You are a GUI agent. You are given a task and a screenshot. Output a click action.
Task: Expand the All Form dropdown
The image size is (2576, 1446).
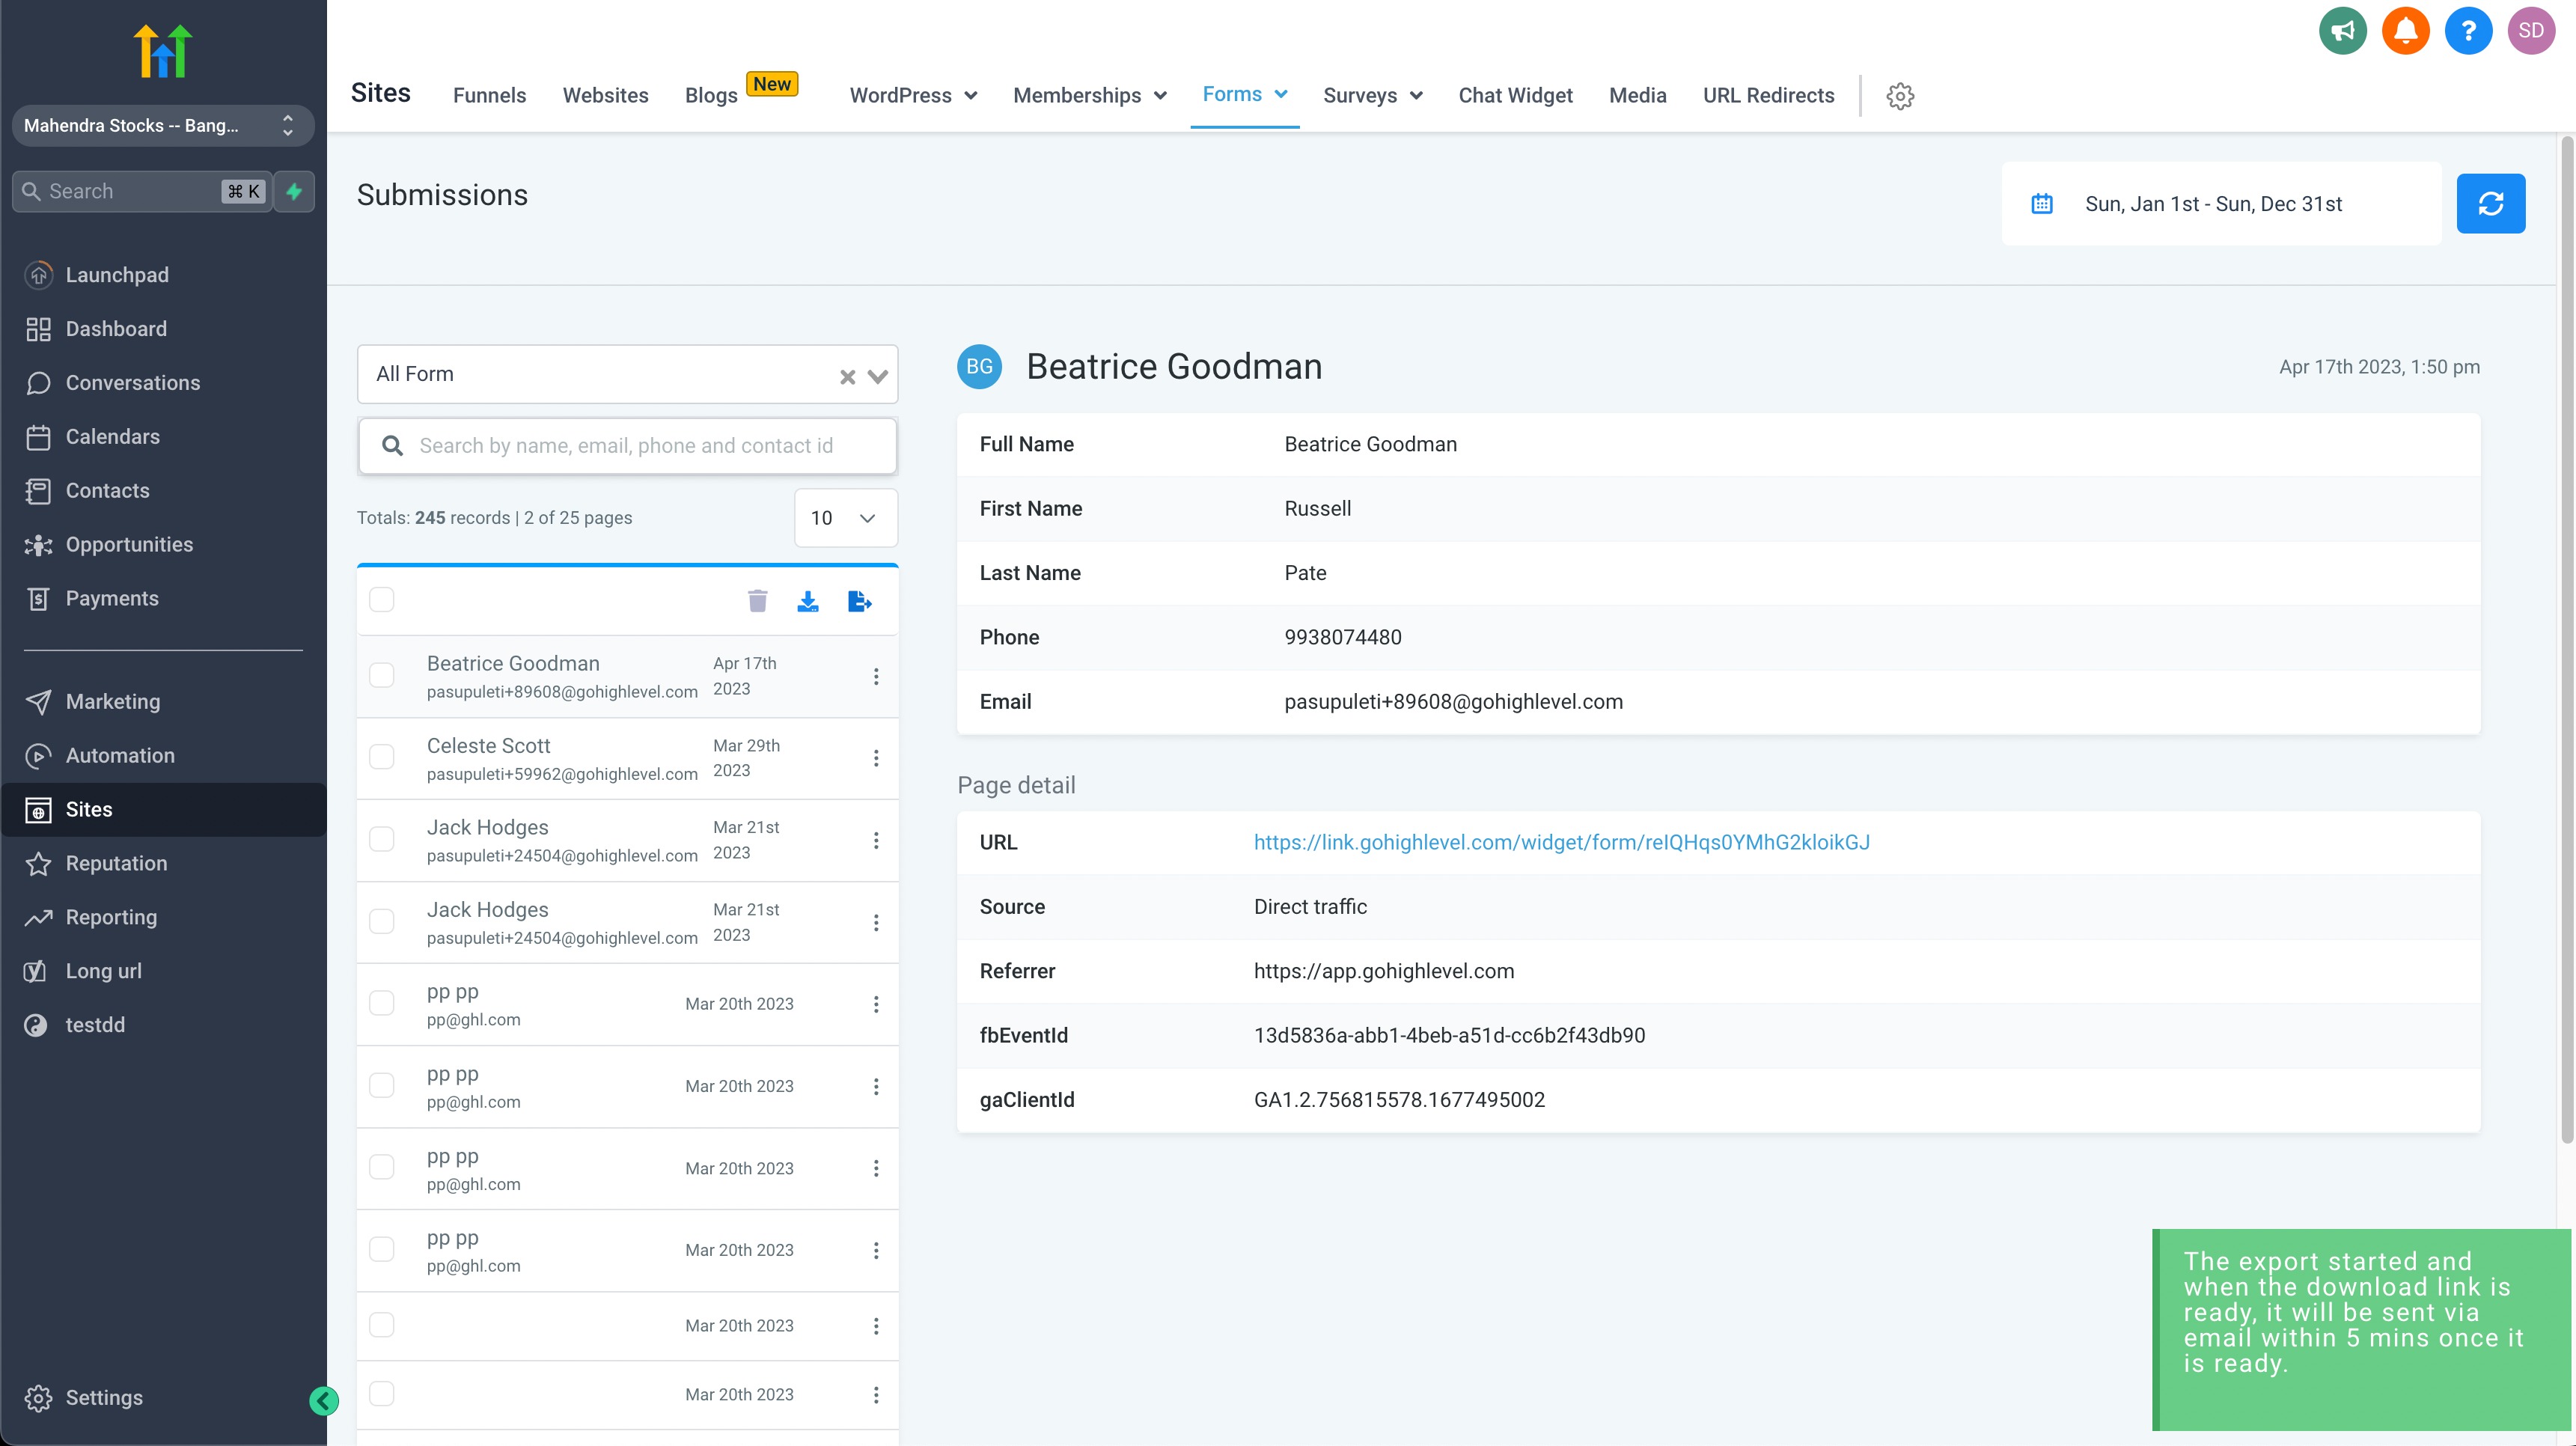tap(878, 376)
